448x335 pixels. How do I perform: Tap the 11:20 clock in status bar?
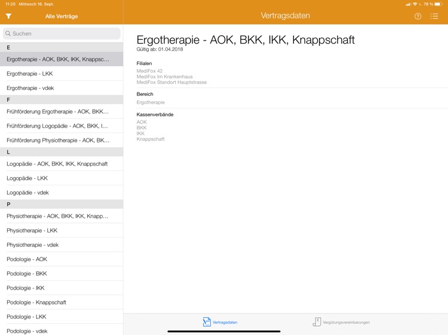(x=10, y=4)
